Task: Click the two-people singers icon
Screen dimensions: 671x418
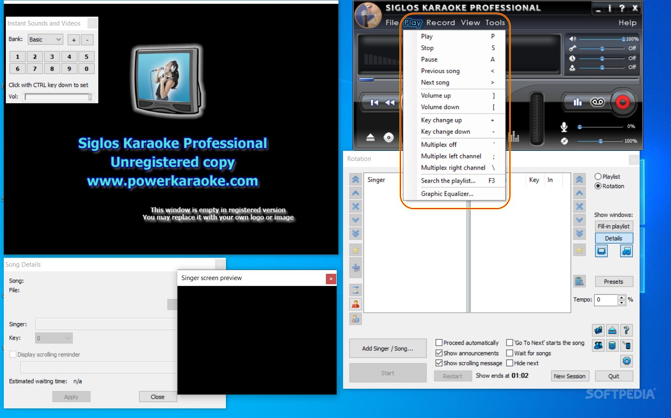Action: coord(599,345)
